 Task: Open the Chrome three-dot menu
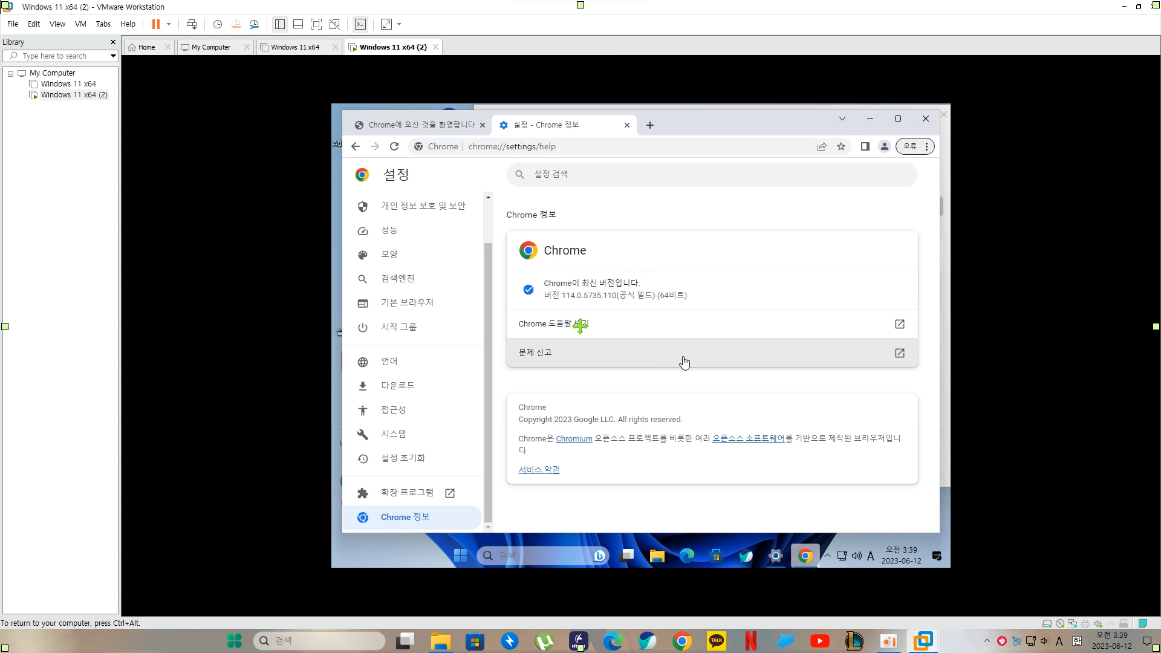926,146
